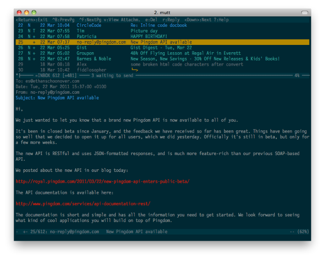Image resolution: width=325 pixels, height=260 pixels.
Task: Click the green zoom window button
Action: [34, 13]
